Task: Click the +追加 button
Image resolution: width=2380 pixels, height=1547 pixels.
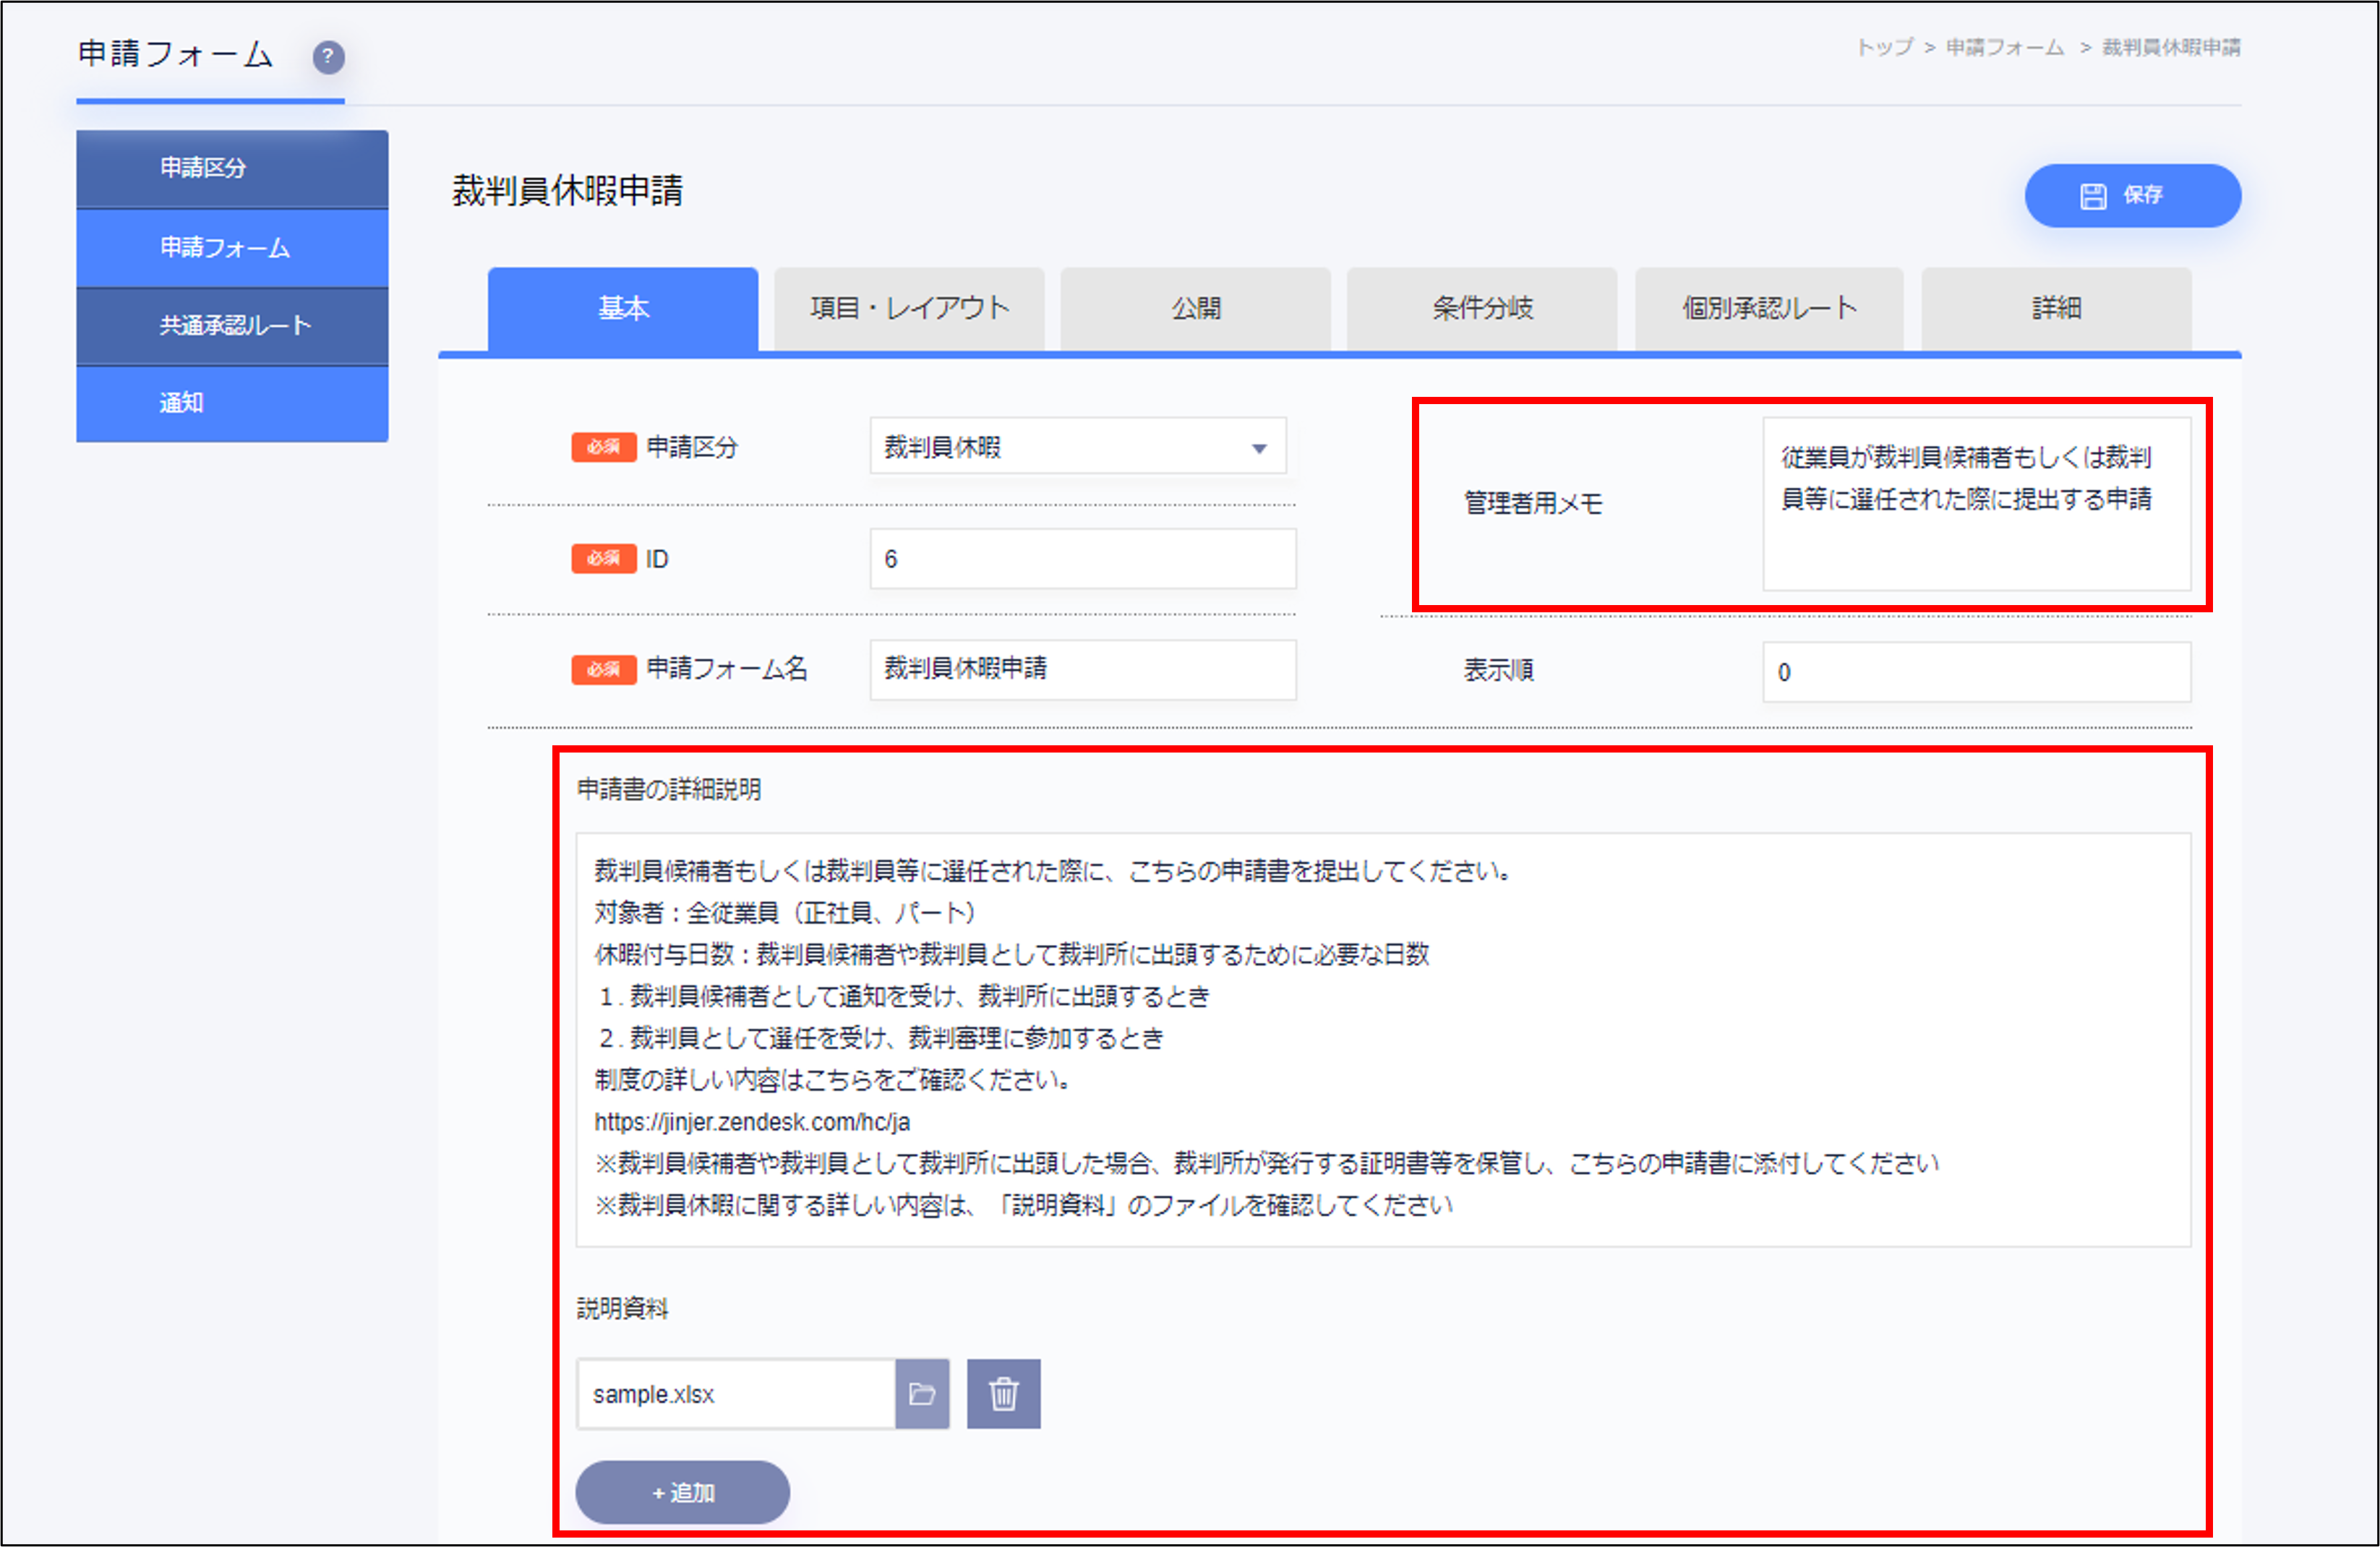Action: 682,1492
